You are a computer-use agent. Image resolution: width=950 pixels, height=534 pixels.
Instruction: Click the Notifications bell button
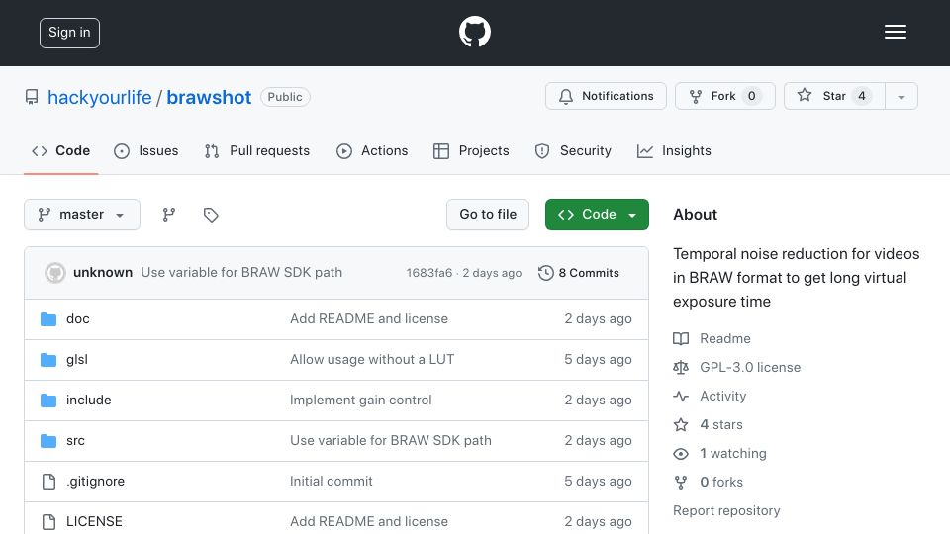(606, 96)
